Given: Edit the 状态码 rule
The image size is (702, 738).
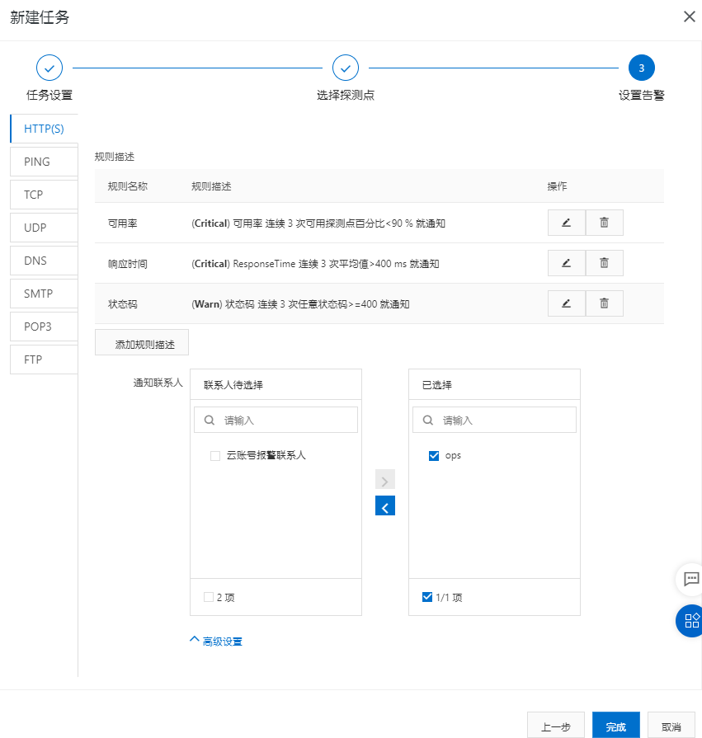Looking at the screenshot, I should tap(566, 303).
